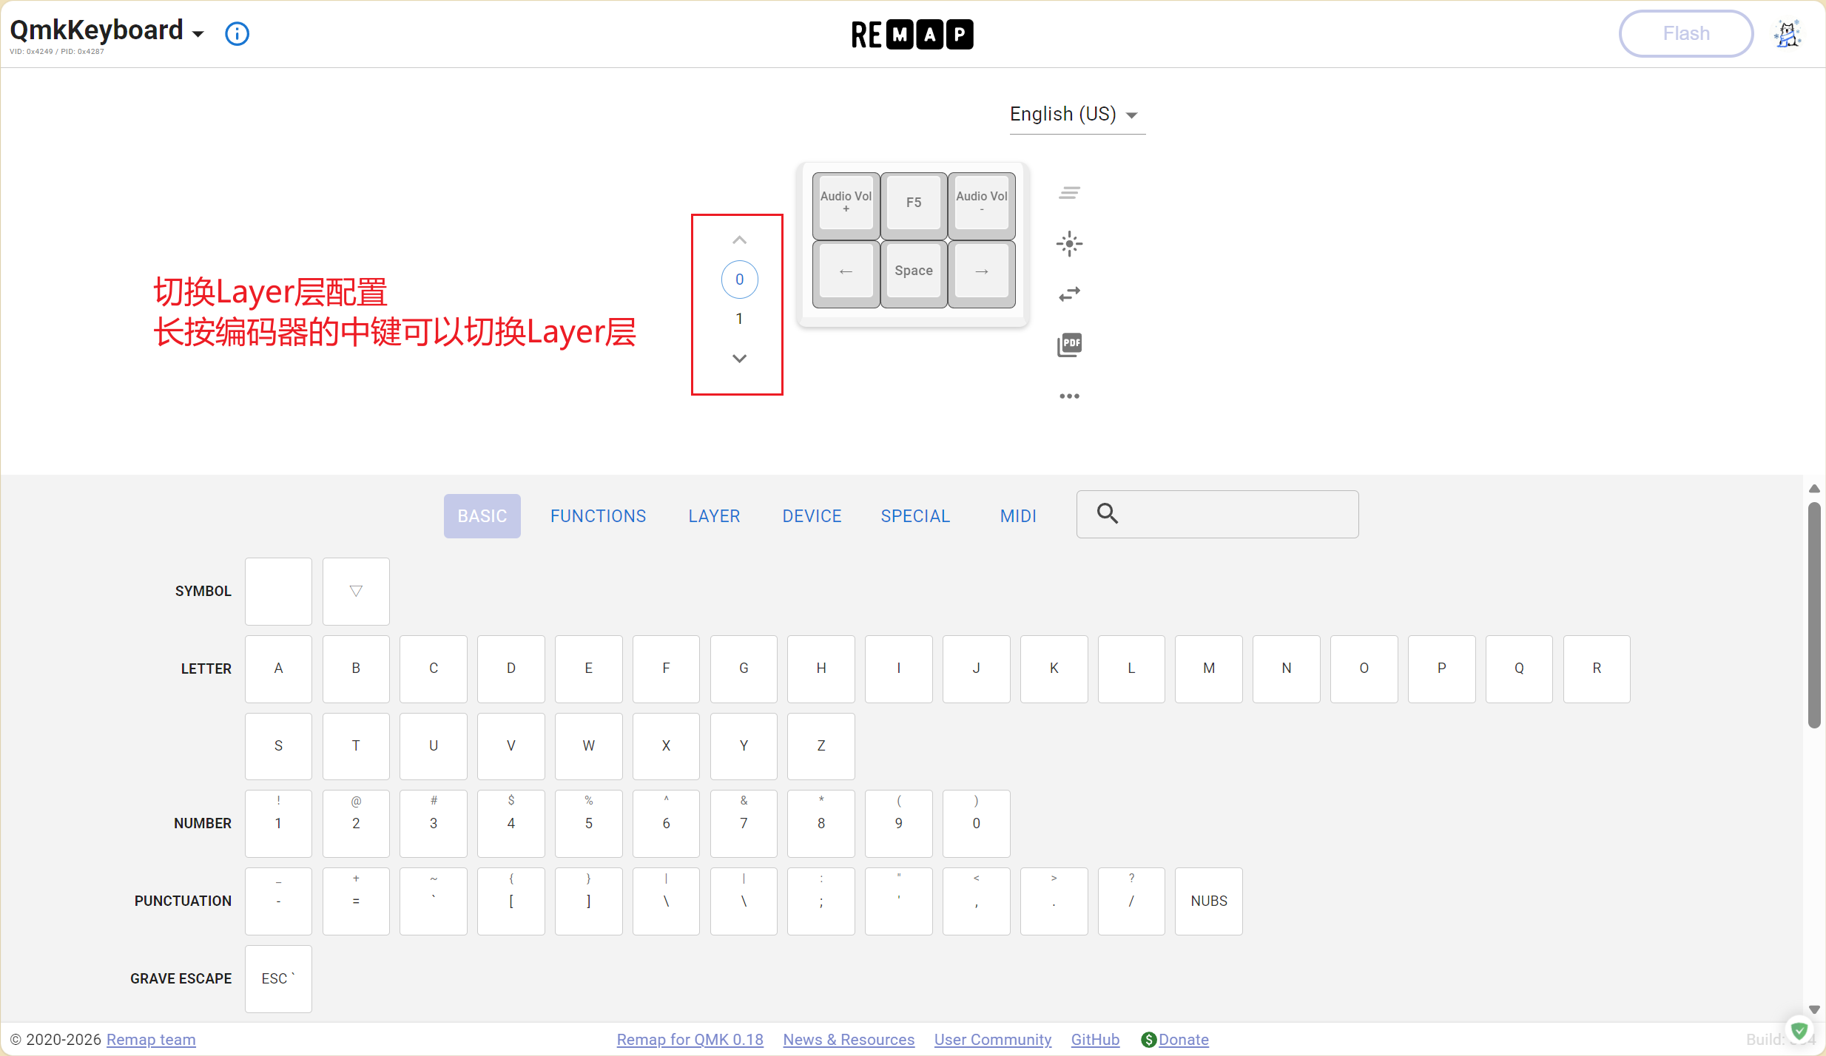The width and height of the screenshot is (1826, 1056).
Task: Select the Space key on keyboard
Action: 914,271
